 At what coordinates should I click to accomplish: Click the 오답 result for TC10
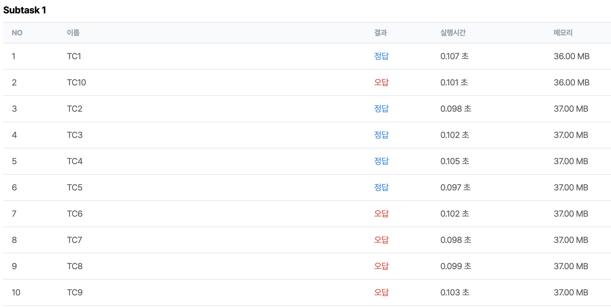[x=381, y=82]
